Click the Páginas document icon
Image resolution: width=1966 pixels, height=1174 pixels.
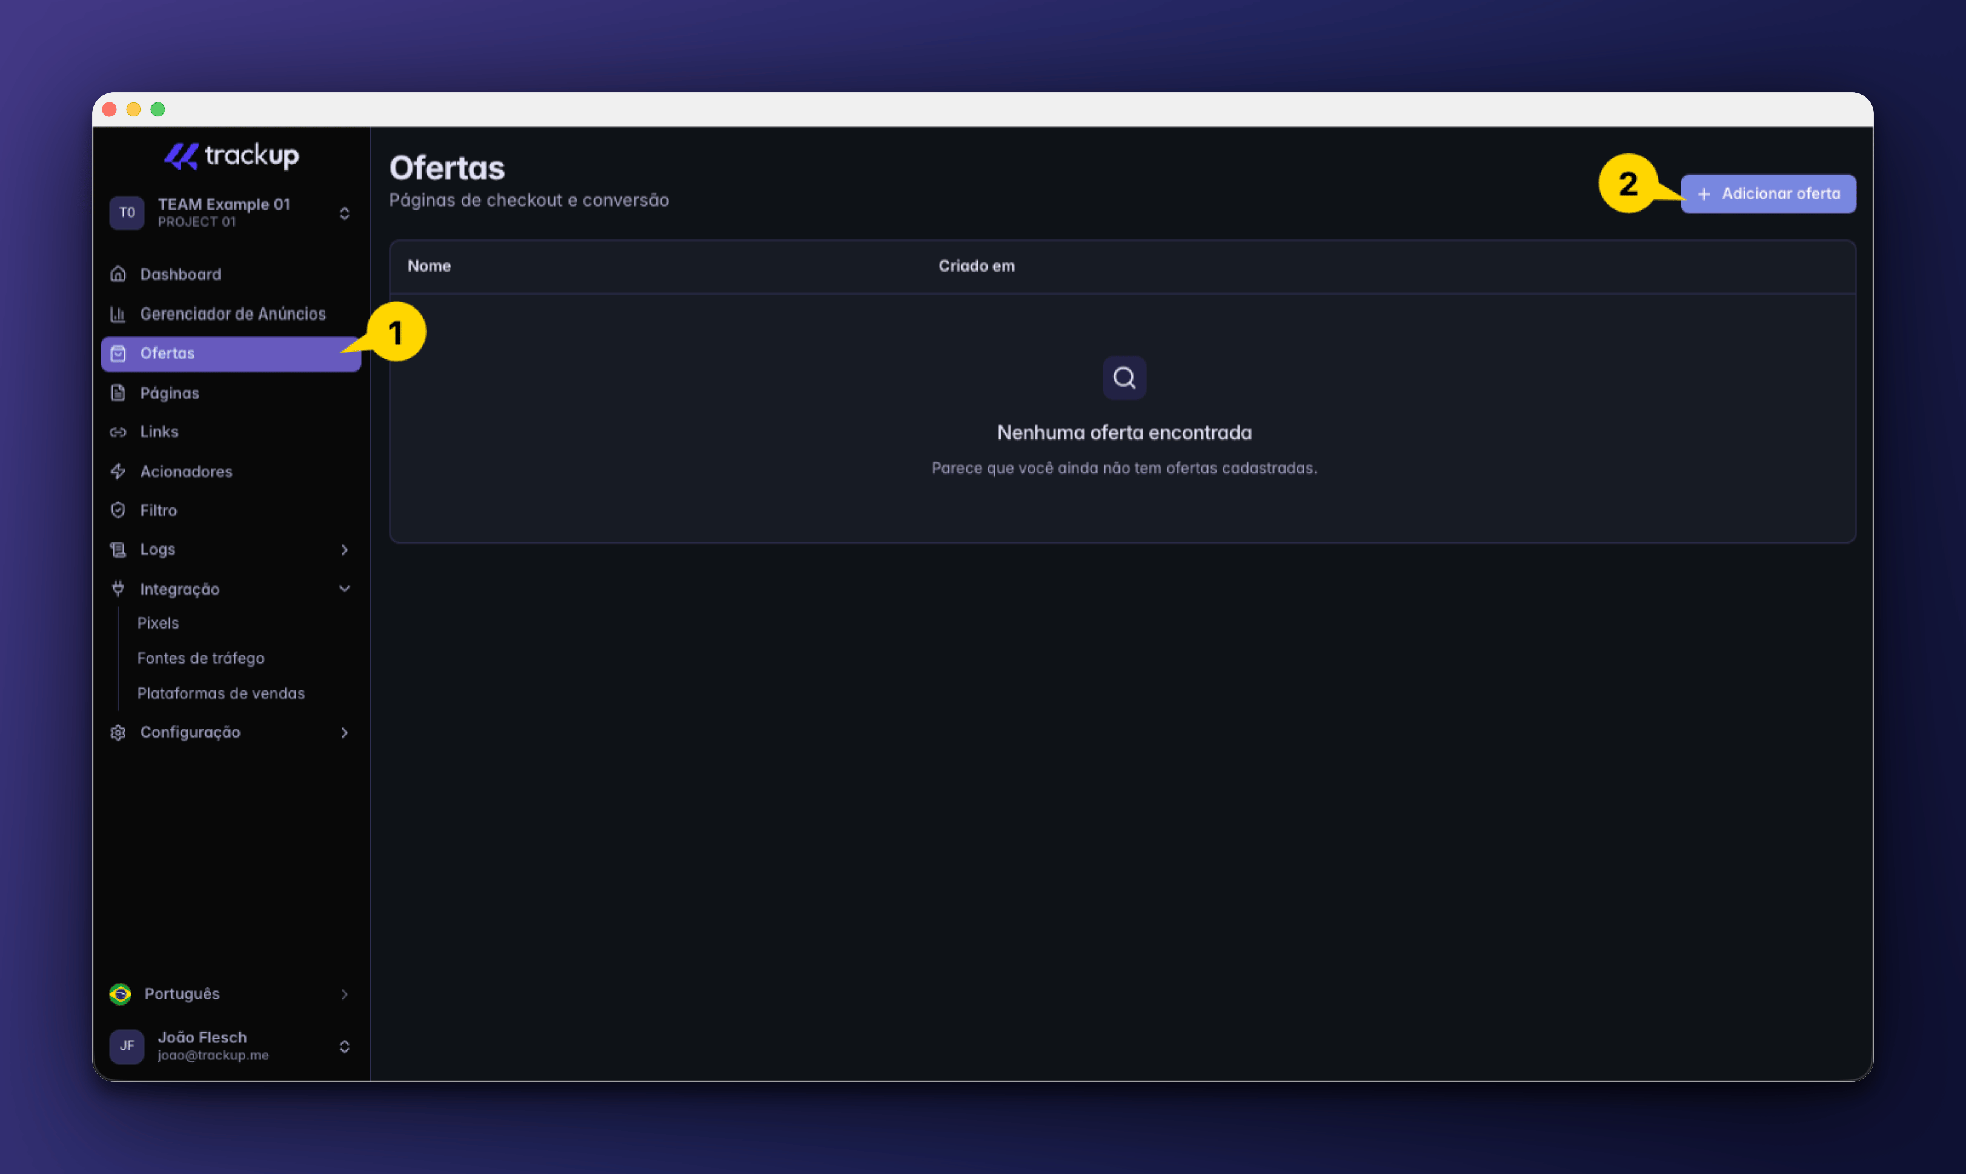[x=118, y=393]
